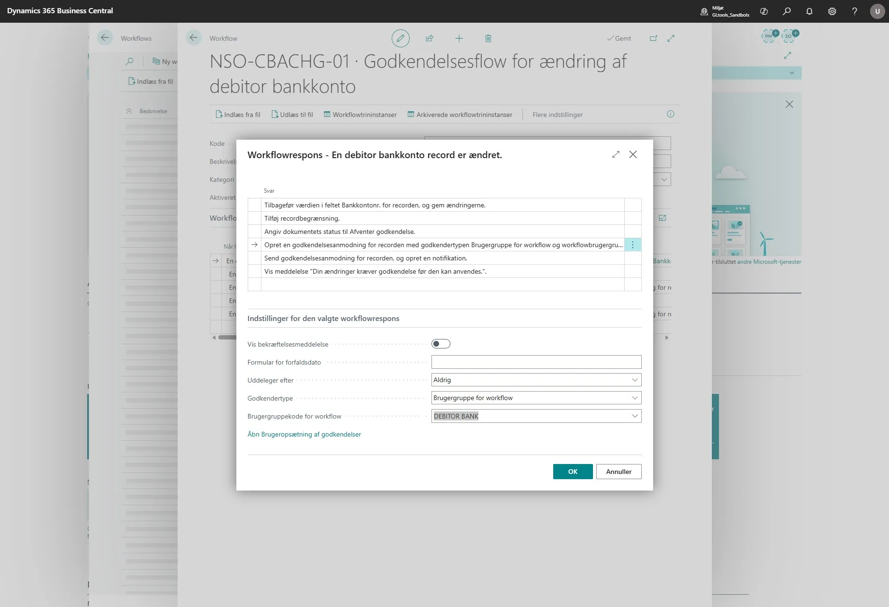The image size is (889, 607).
Task: Click OK button in dialog
Action: tap(573, 472)
